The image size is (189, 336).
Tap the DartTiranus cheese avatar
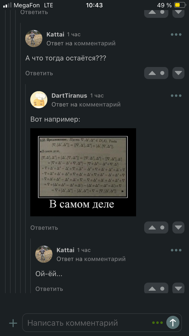pos(39,100)
